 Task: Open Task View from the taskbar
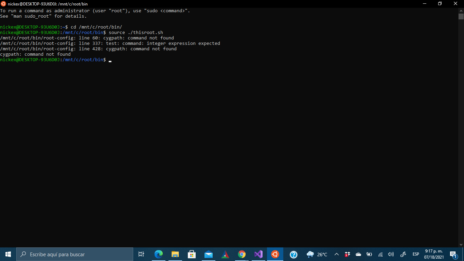click(x=141, y=254)
